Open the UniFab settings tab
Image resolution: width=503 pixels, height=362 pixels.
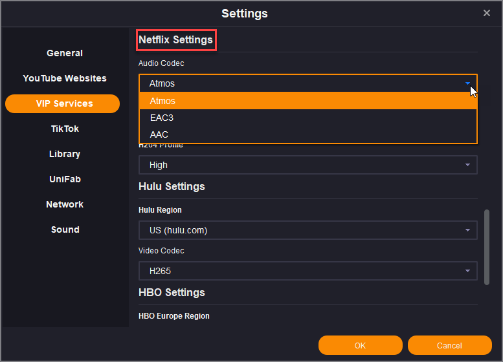[x=65, y=179]
